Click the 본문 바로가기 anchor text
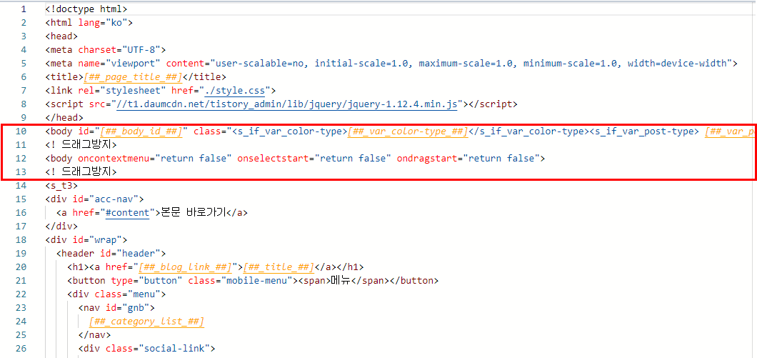Viewport: 757px width, 358px height. [x=193, y=212]
